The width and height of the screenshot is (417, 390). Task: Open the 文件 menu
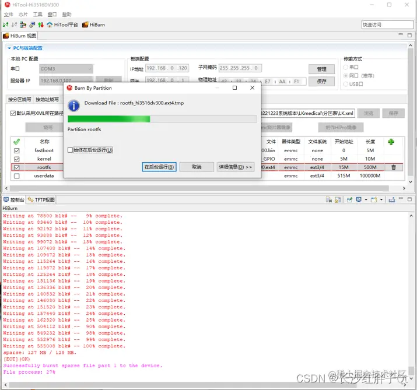click(x=8, y=15)
